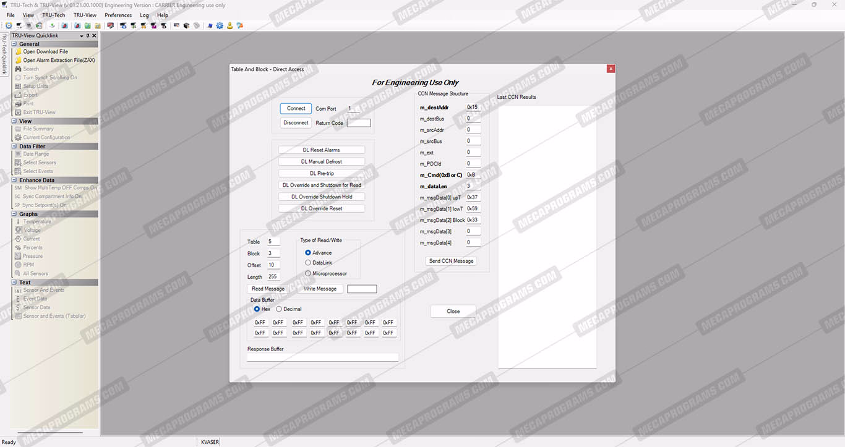Click the gear icon beside Current Configuration

[x=18, y=138]
